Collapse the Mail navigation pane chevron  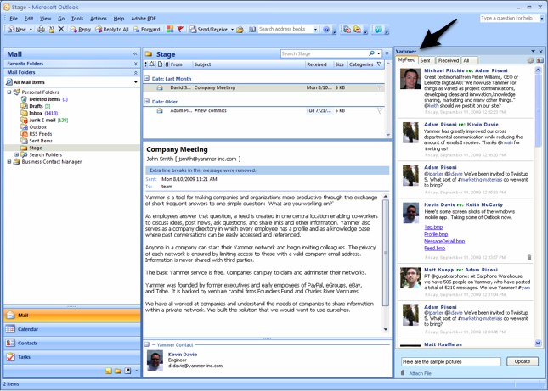tap(135, 54)
